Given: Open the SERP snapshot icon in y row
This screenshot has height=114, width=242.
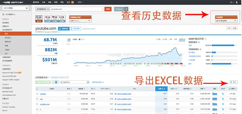Looking at the screenshot, I should point(223,109).
